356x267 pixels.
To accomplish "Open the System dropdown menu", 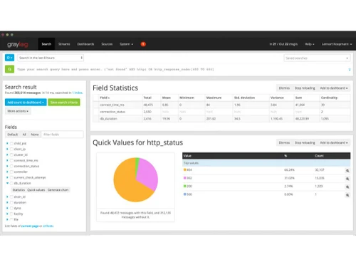I will click(x=126, y=44).
